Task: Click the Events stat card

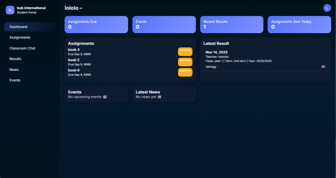Action: 164,24
